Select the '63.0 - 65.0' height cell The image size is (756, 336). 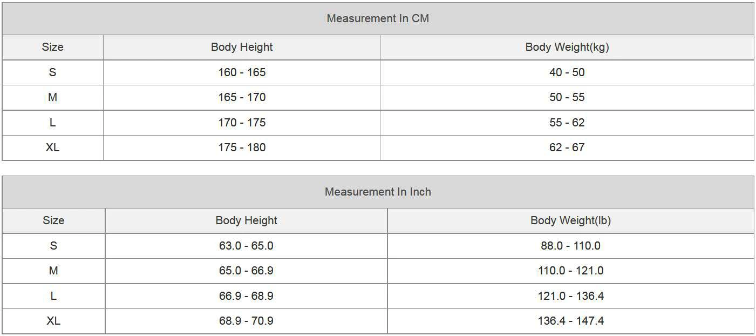[246, 246]
